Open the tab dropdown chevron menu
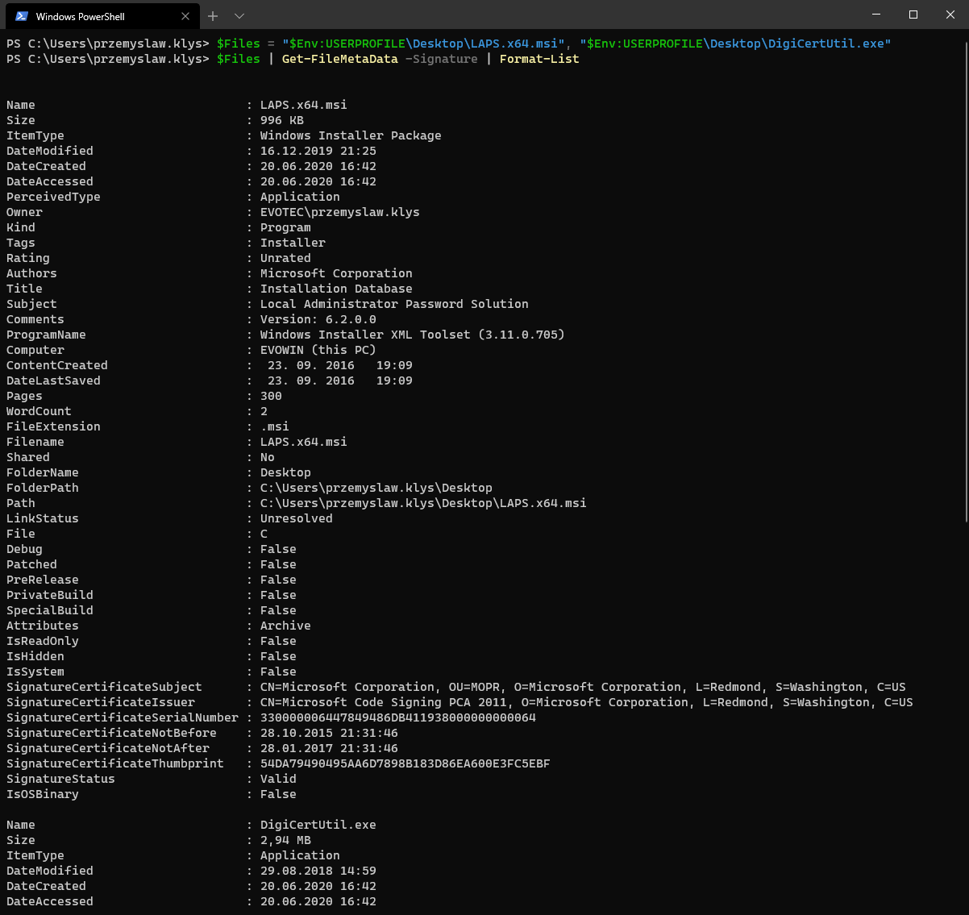 238,15
